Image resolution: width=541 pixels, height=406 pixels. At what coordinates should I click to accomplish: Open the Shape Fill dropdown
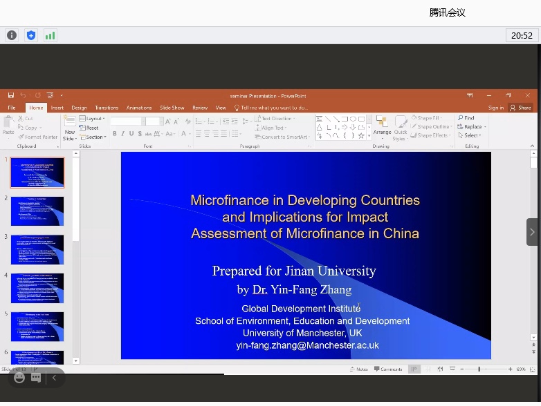click(426, 118)
